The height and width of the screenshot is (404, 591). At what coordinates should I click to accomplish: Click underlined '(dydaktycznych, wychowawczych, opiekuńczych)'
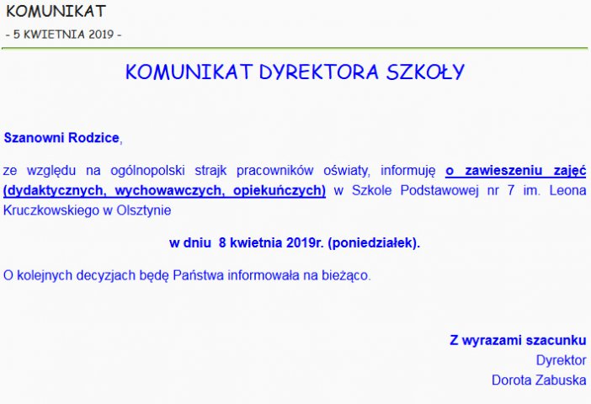[164, 191]
